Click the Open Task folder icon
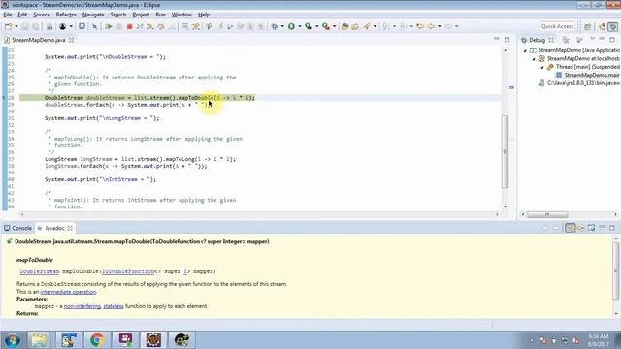The image size is (621, 349). 355,26
